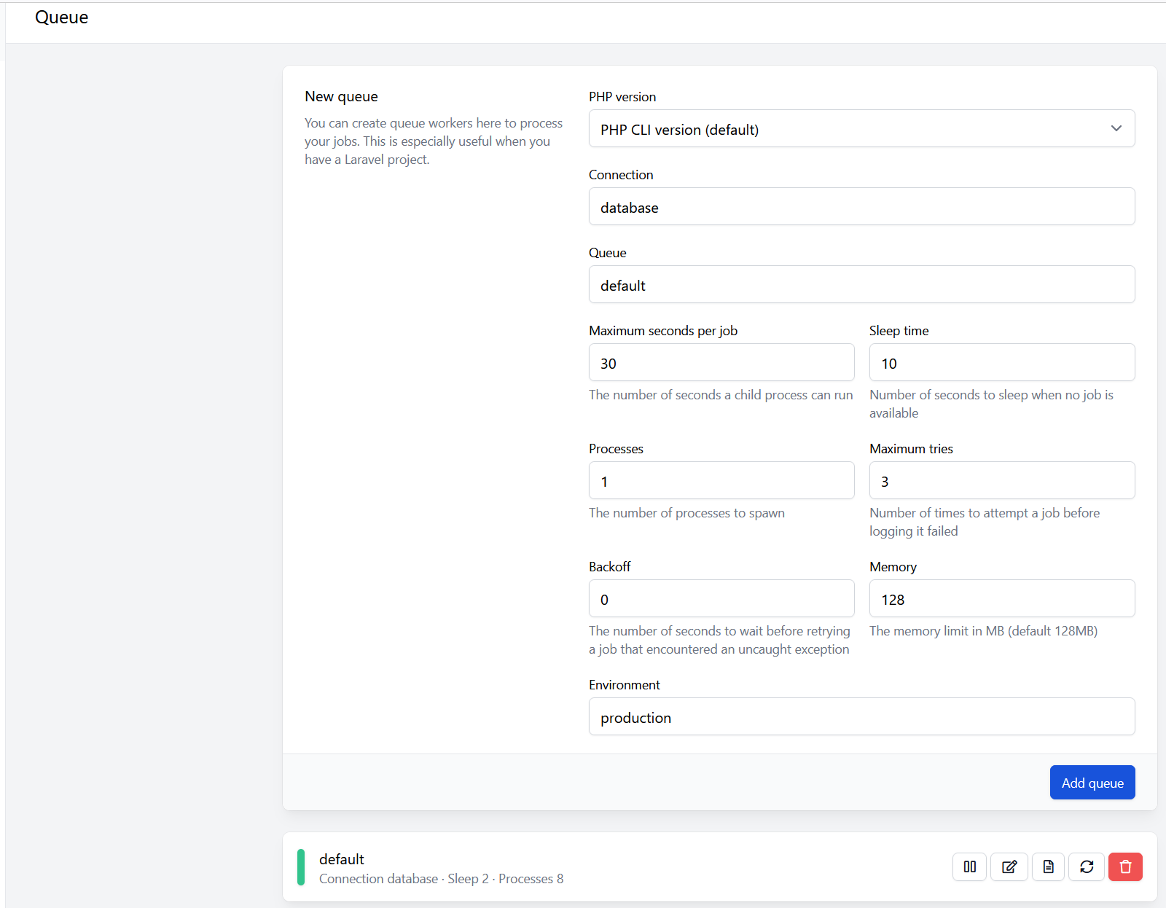The image size is (1166, 908).
Task: Click 'Connection database · Sleep 2 · Processes 8' text
Action: point(441,879)
